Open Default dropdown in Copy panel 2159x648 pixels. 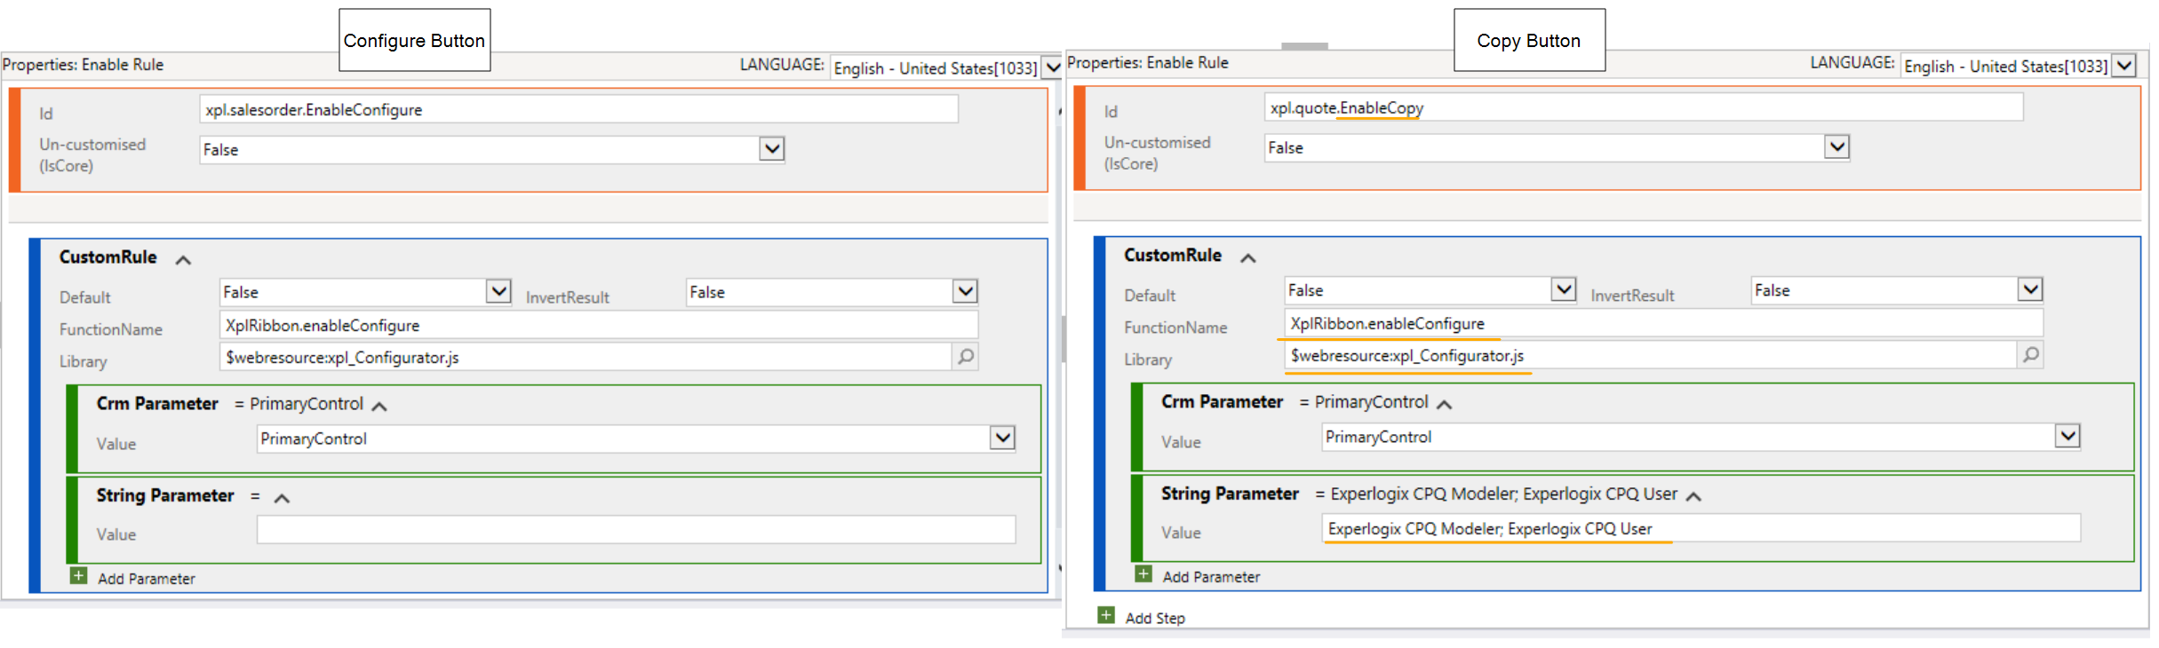click(x=1563, y=289)
